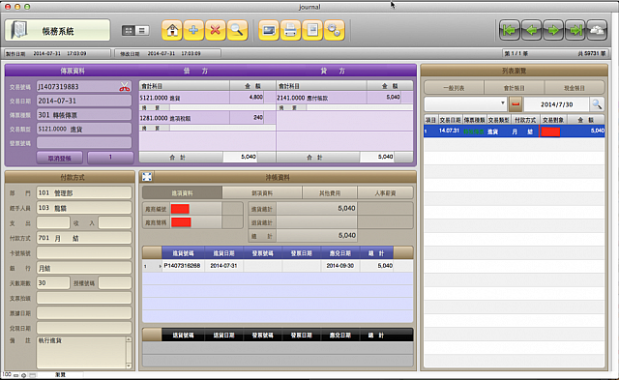Click the button labeled 1 beside 取消登帳
The height and width of the screenshot is (380, 619).
point(110,158)
